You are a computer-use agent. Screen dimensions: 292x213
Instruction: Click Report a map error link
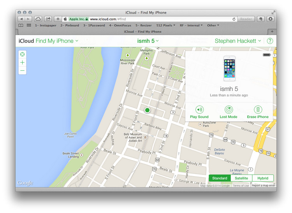click(x=264, y=185)
